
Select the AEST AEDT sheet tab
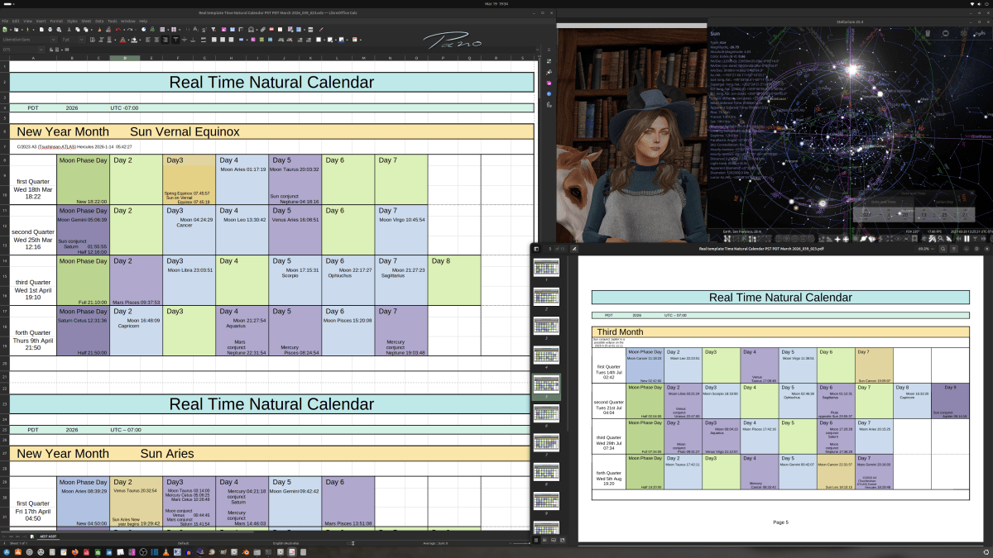click(48, 536)
